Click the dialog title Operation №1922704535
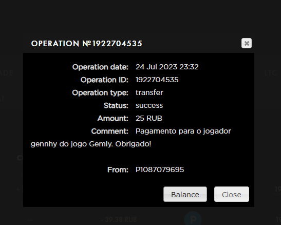 pyautogui.click(x=86, y=44)
